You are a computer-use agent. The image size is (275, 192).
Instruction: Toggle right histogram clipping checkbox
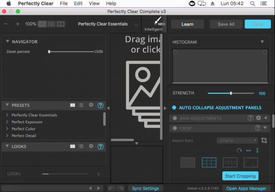point(265,52)
